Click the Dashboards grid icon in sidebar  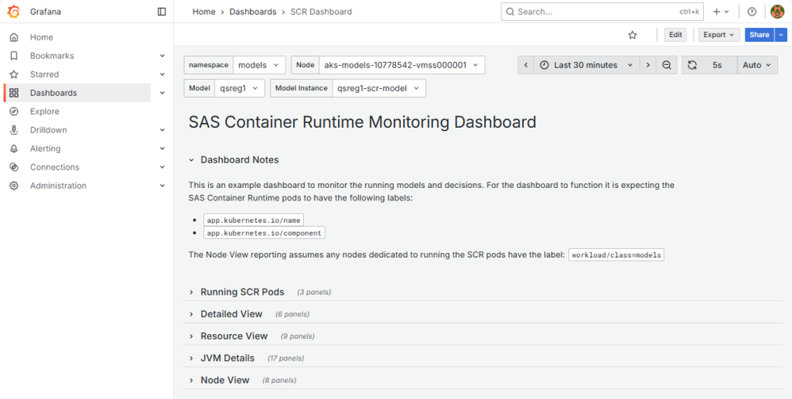(x=14, y=93)
